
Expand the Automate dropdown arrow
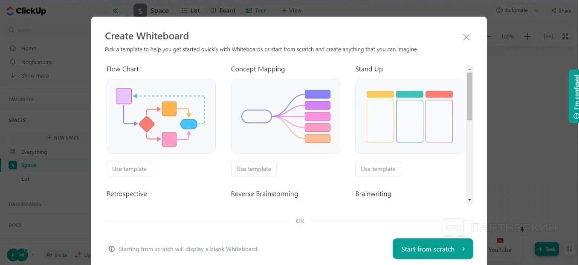click(536, 11)
